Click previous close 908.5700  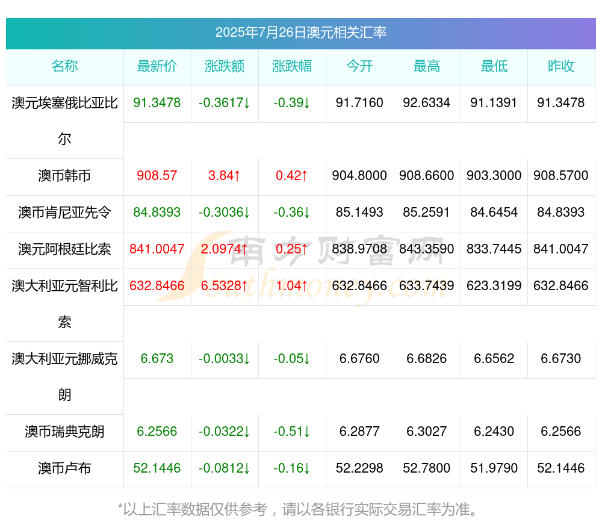(561, 175)
